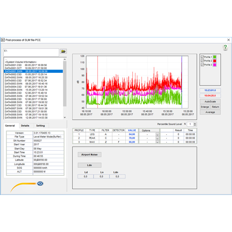Click the PCE logo badge

pos(40,184)
